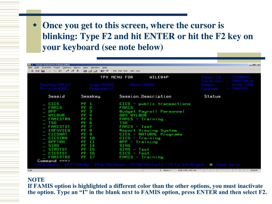Click the 'Session Description' column header
The width and height of the screenshot is (272, 204).
tap(145, 96)
